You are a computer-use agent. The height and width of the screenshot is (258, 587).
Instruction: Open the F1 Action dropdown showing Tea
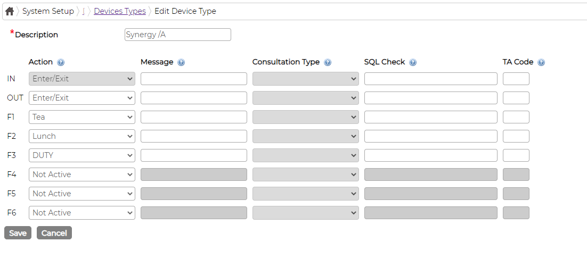tap(82, 117)
